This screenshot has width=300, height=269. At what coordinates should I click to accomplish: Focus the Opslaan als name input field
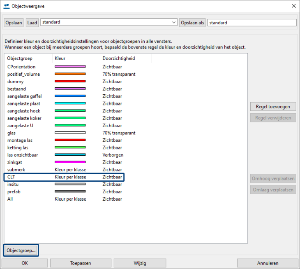252,23
